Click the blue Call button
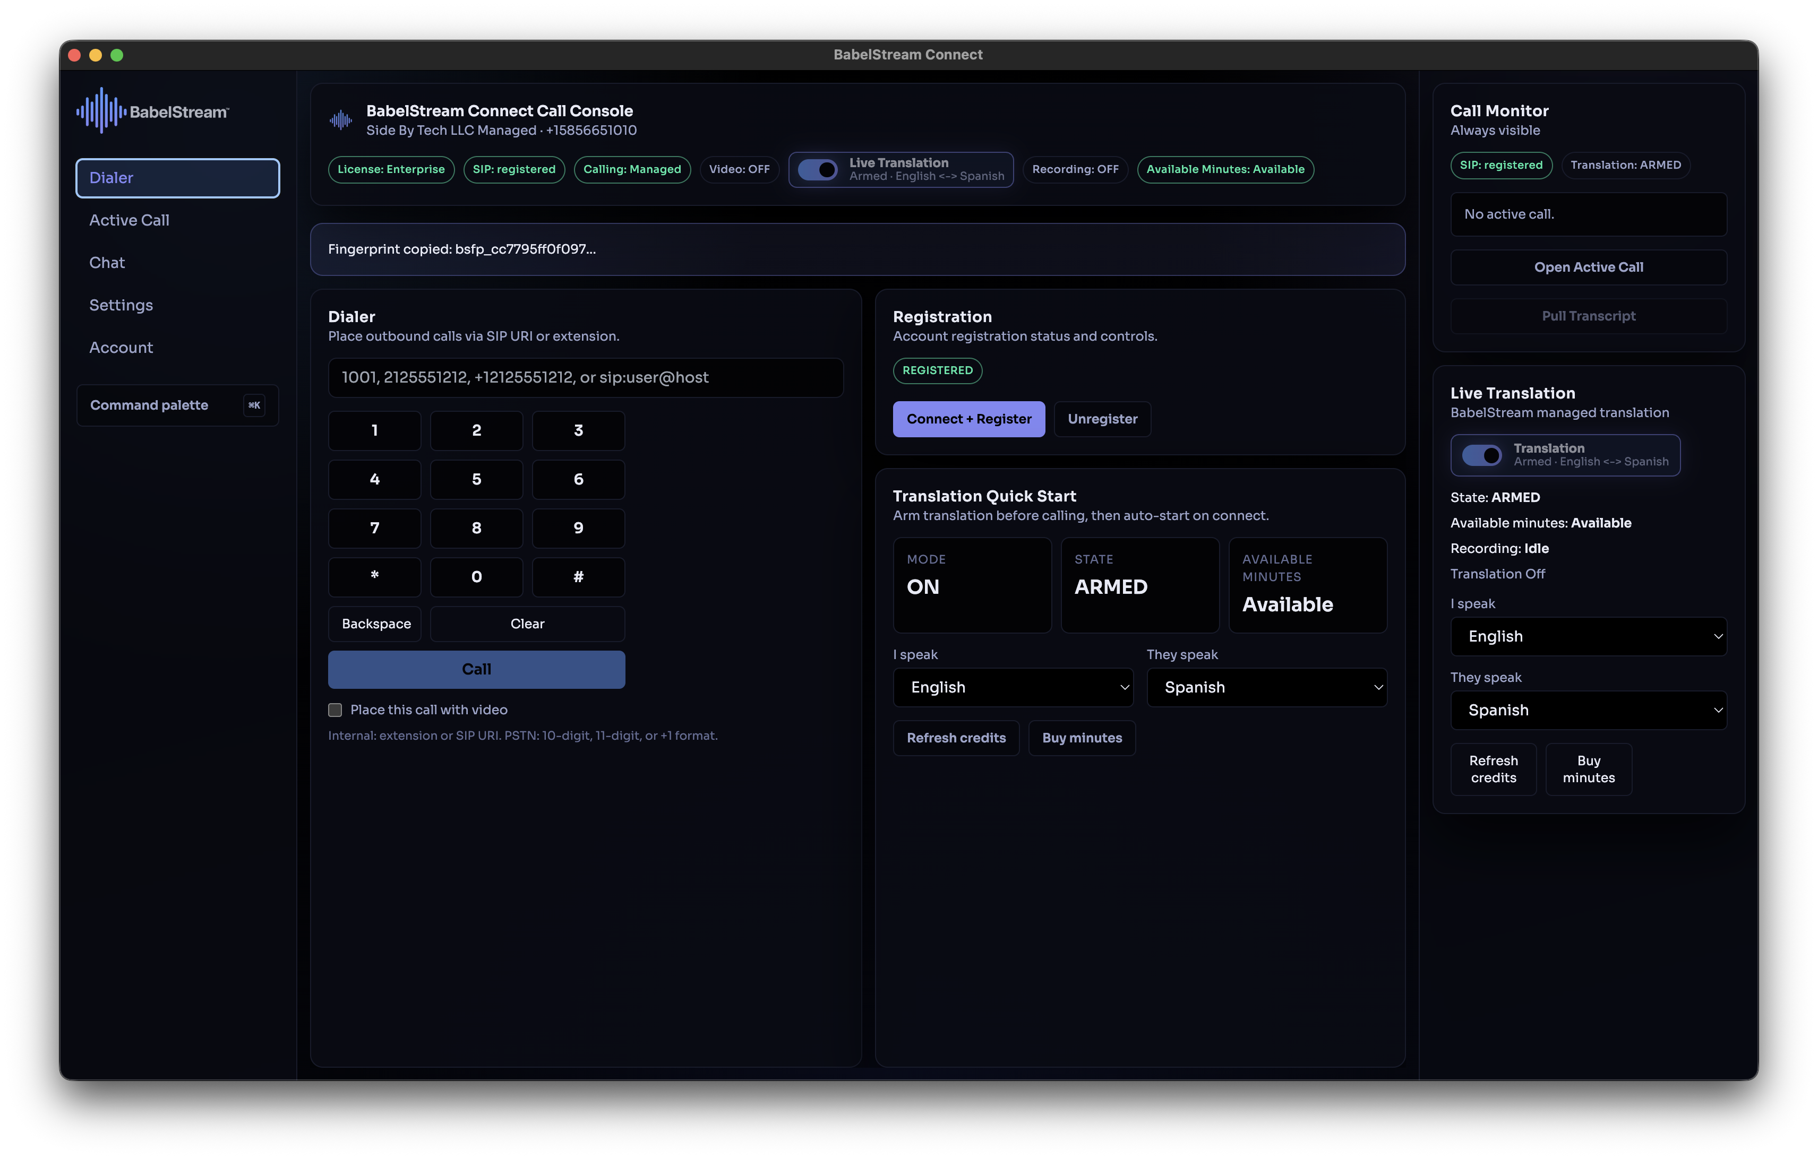Viewport: 1818px width, 1159px height. 476,669
